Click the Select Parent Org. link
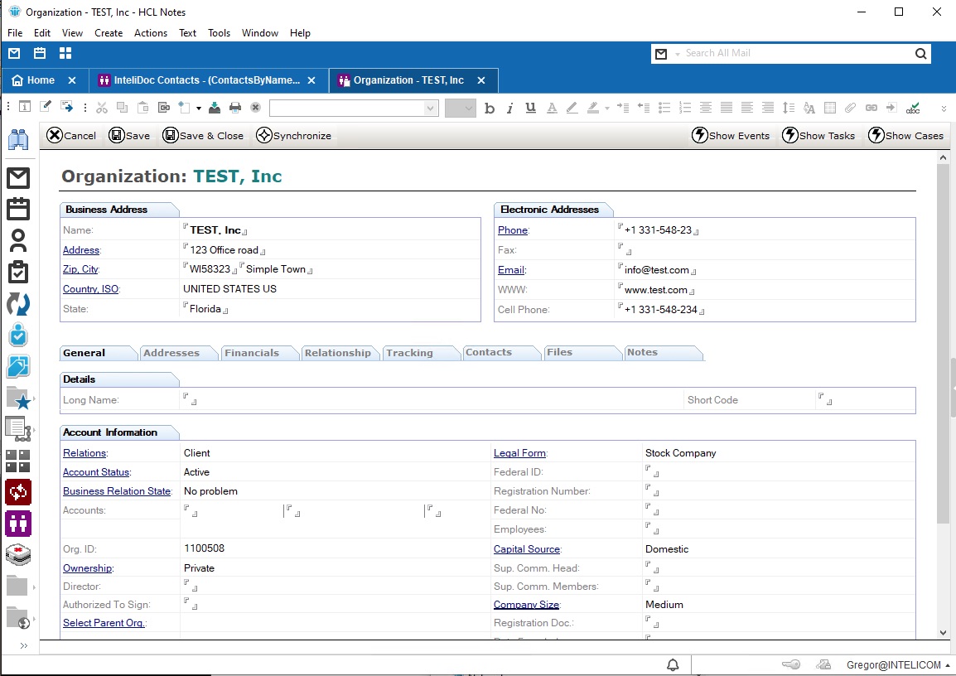This screenshot has height=676, width=956. pos(104,623)
